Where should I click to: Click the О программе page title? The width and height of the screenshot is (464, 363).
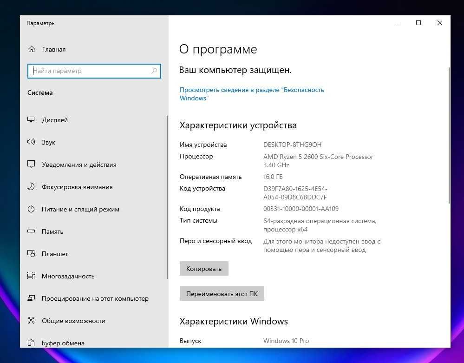point(218,49)
